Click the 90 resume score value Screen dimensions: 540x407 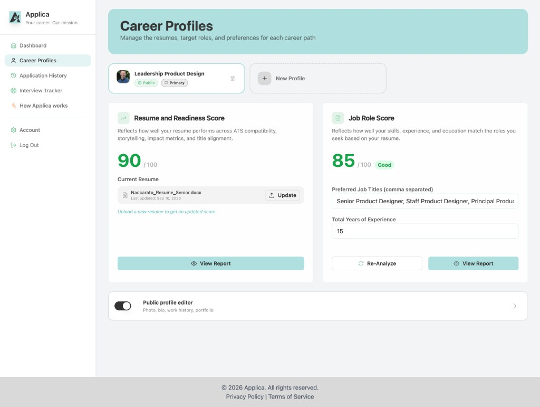click(x=129, y=160)
